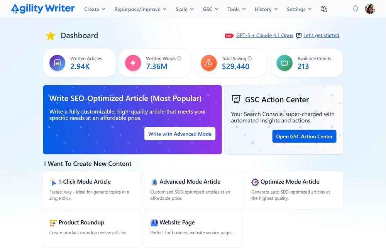
Task: Click Open GSC Action Center button
Action: click(x=304, y=136)
